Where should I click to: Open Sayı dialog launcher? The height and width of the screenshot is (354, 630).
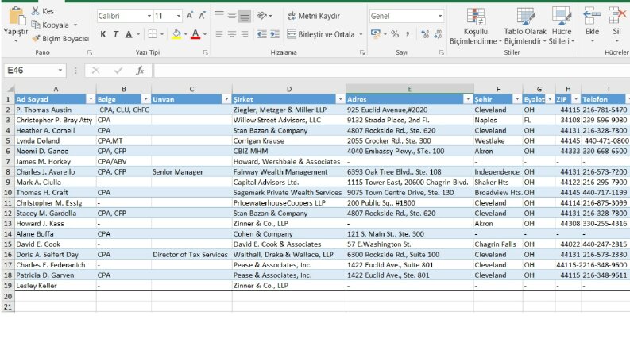[x=441, y=52]
